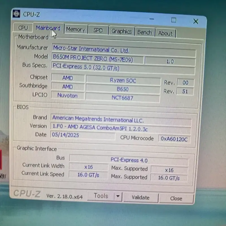Switch to the SPD tab

(x=98, y=31)
